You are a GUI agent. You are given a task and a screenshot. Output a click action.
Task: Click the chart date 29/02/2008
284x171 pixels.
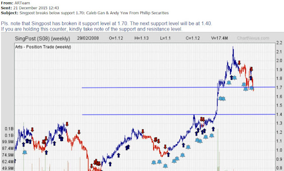[x=88, y=38]
